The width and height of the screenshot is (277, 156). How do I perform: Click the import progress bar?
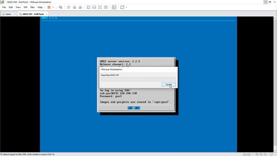click(x=138, y=79)
